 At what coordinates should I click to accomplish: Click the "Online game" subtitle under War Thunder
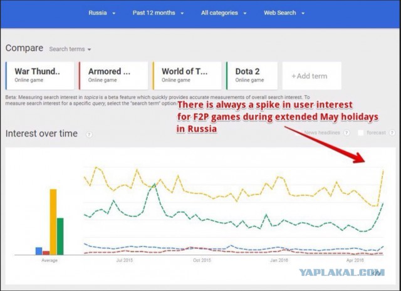[x=29, y=80]
